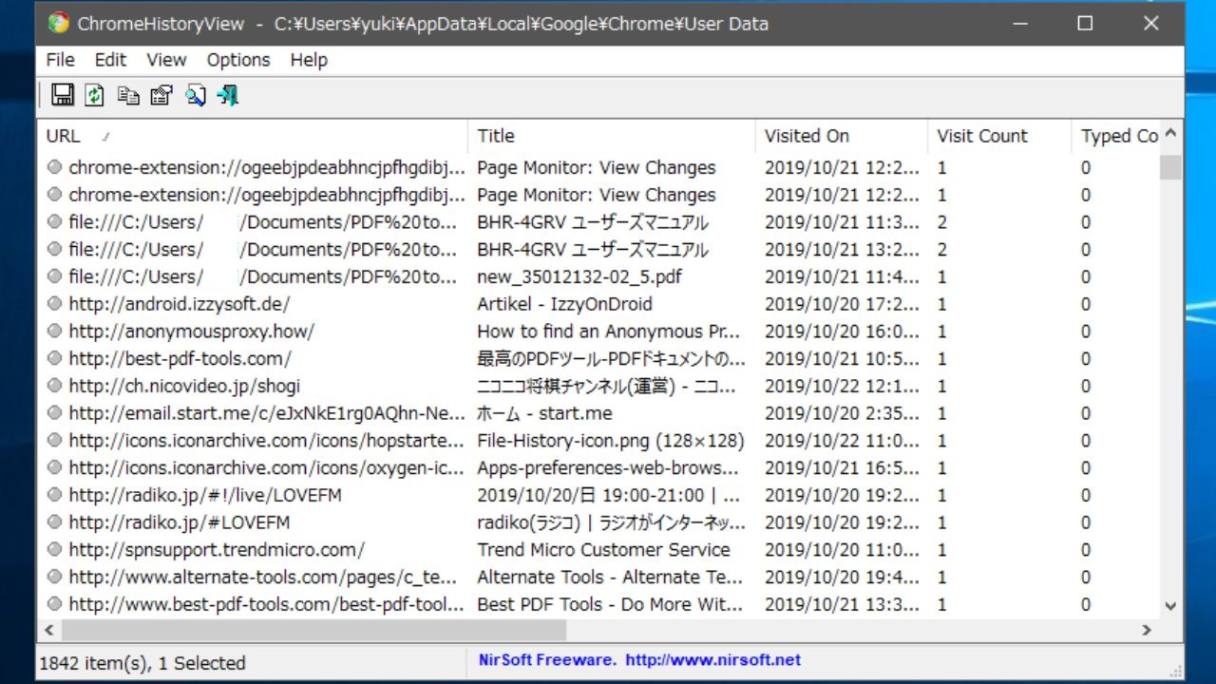Click the gray circle icon beside anonymousproxy.how
The image size is (1216, 684).
click(x=54, y=332)
